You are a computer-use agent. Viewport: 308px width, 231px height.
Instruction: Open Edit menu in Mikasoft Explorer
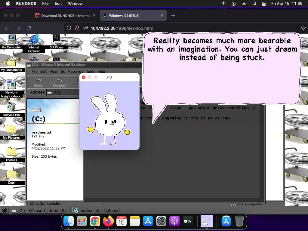43,72
